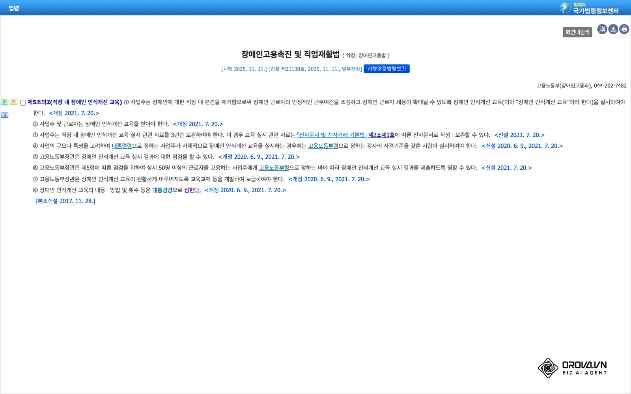
Task: Open the 판 (case law) icon beside 제5조의2
Action: (5, 102)
